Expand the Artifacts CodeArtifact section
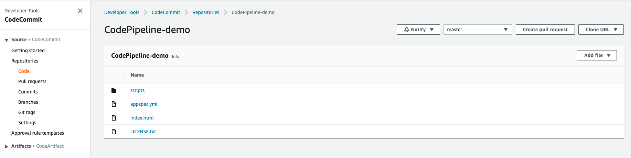 click(x=7, y=147)
